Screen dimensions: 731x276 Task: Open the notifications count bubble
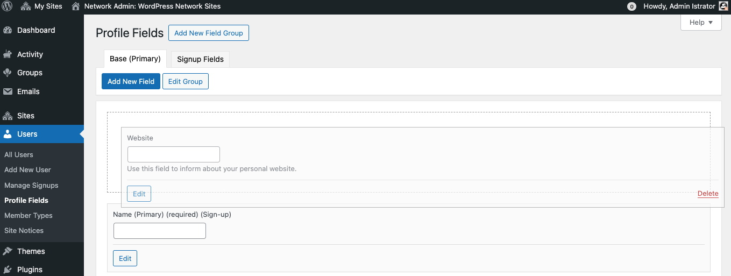click(631, 6)
